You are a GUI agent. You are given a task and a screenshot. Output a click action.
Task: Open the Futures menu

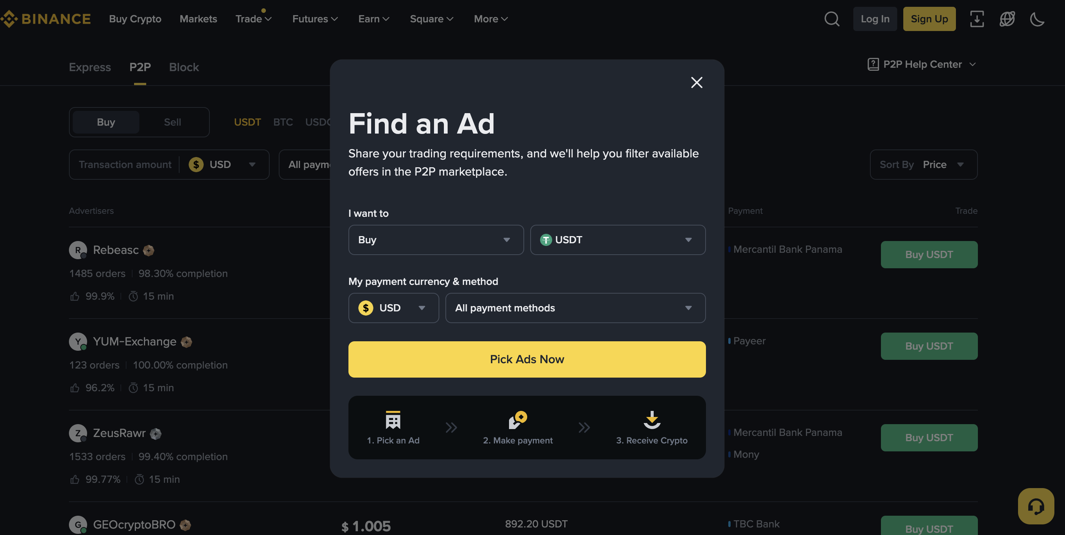pos(315,19)
